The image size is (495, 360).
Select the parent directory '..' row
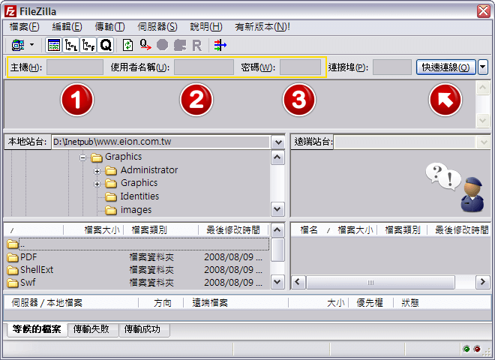pyautogui.click(x=138, y=244)
